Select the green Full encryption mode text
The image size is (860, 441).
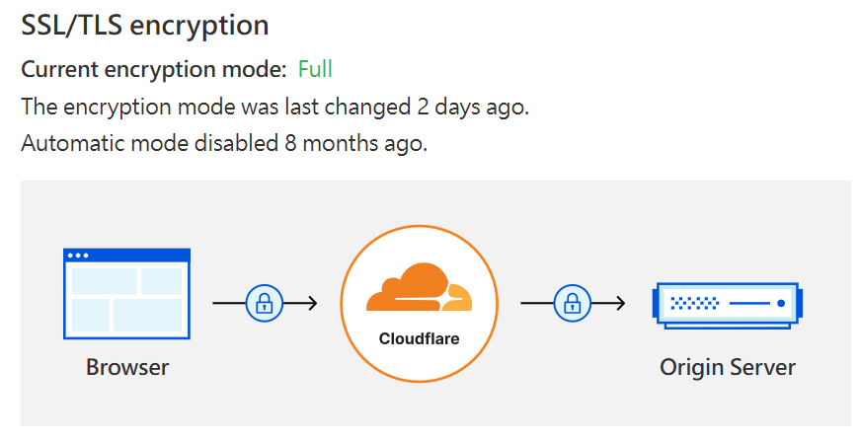coord(315,69)
